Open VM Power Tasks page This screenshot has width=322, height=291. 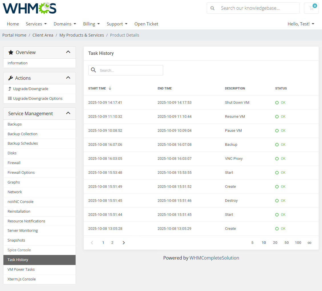[x=39, y=269]
